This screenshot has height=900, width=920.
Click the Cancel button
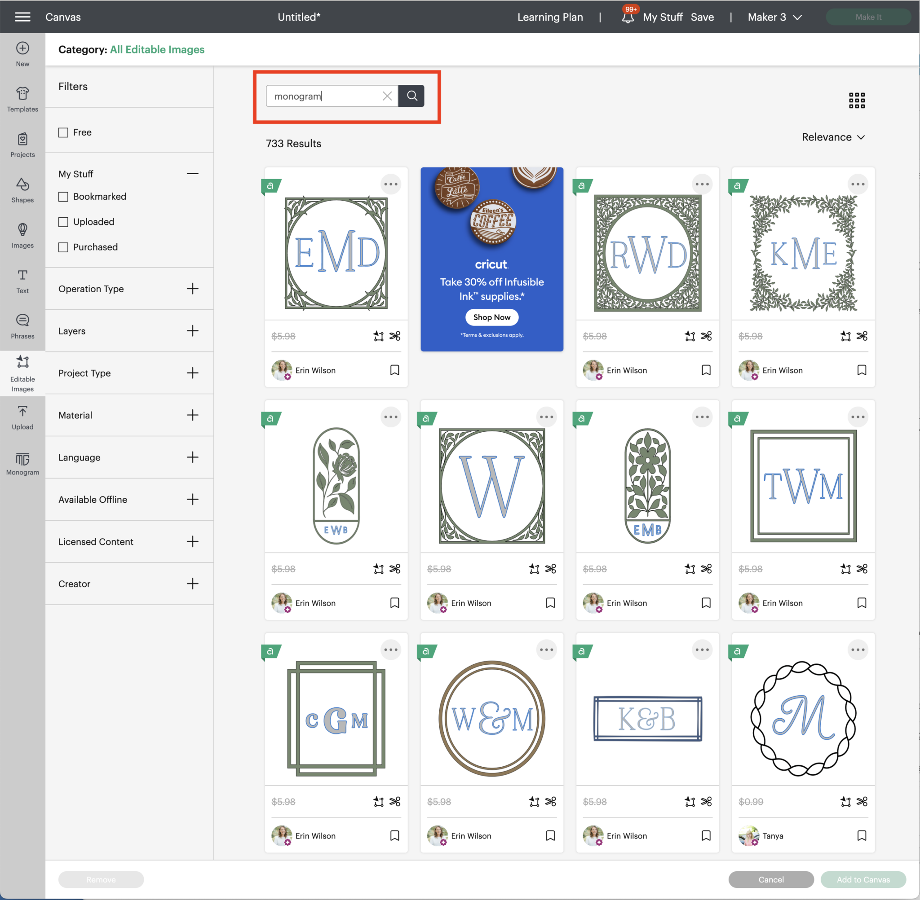pos(770,879)
